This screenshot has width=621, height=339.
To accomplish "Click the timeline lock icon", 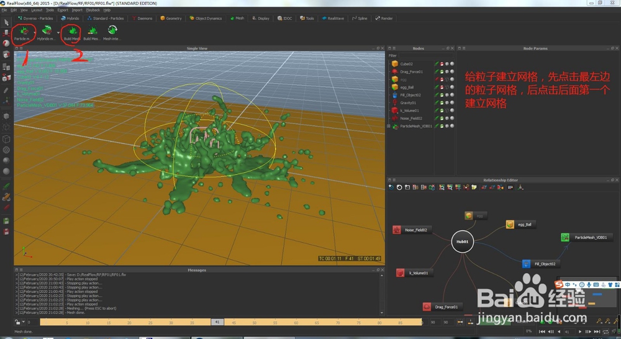I will tap(17, 322).
